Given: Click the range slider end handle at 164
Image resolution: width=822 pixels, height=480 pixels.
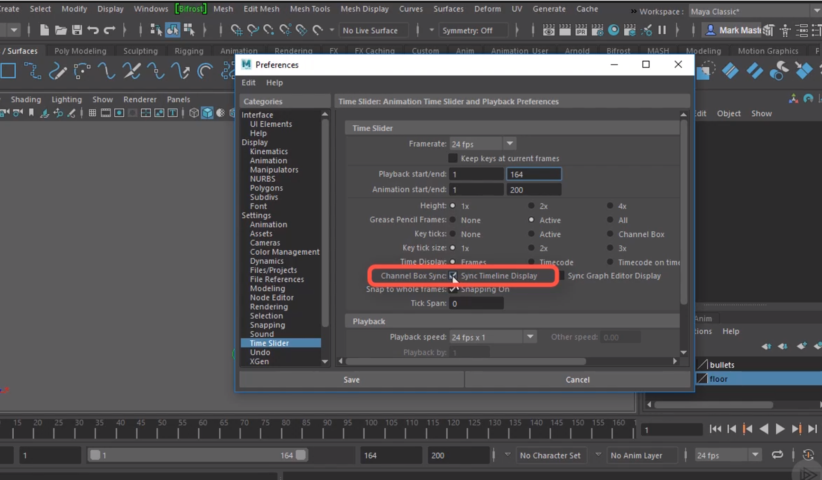Looking at the screenshot, I should point(301,455).
